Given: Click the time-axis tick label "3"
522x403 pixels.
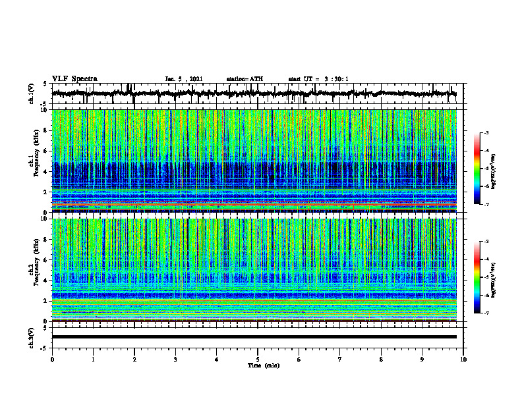Looking at the screenshot, I should tap(176, 360).
